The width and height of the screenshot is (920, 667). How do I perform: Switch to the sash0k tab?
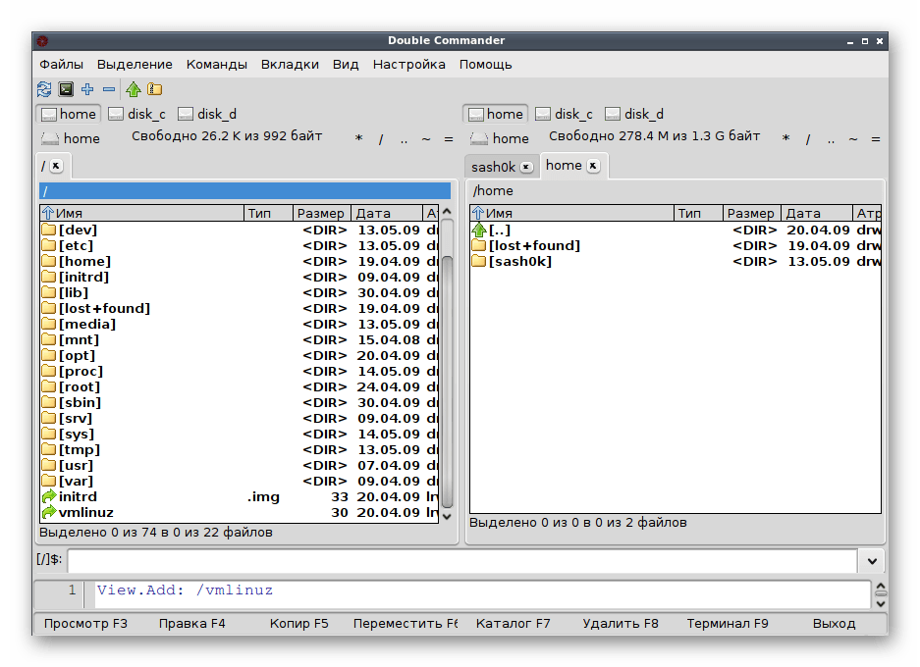(493, 167)
